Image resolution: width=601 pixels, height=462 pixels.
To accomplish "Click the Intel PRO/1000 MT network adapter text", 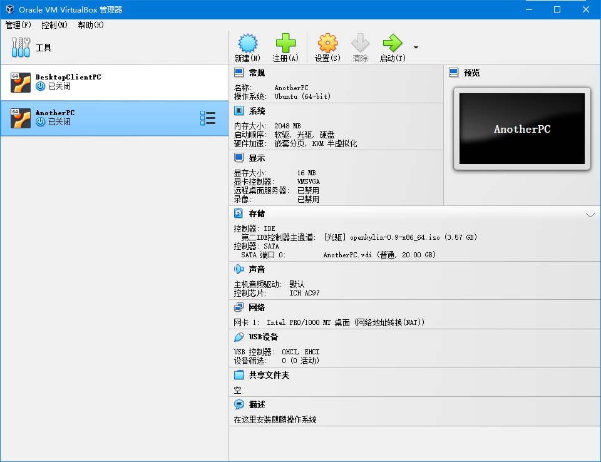I will [346, 322].
